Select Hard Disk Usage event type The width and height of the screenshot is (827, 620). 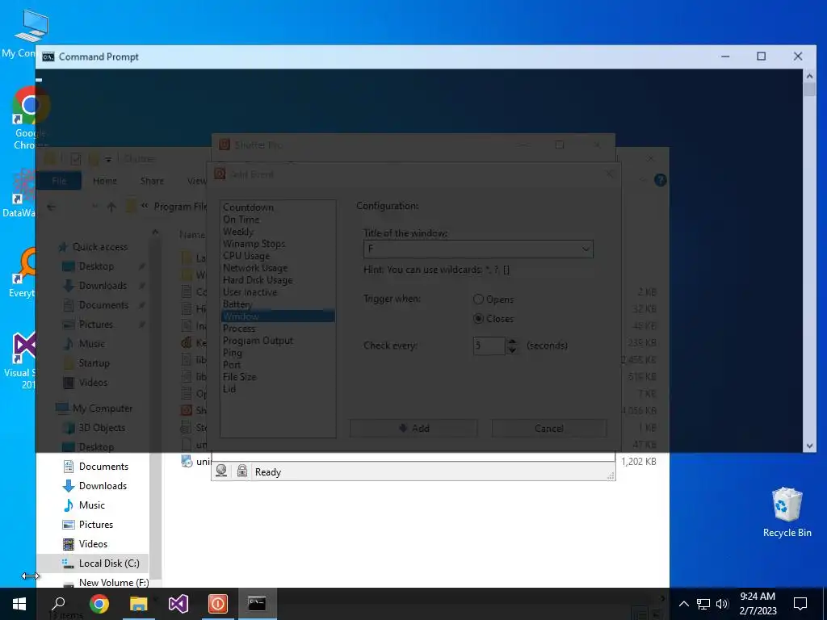258,280
